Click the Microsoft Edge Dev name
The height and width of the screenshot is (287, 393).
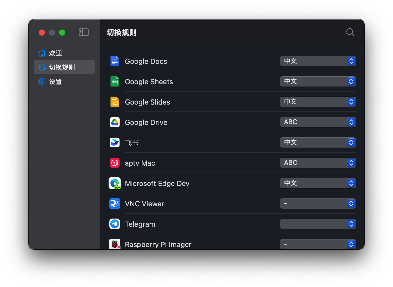tap(157, 183)
